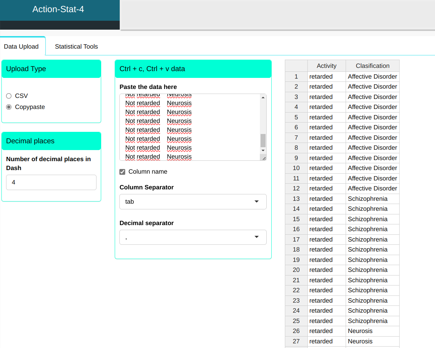The height and width of the screenshot is (348, 435).
Task: Click the Clasification column header
Action: click(372, 66)
